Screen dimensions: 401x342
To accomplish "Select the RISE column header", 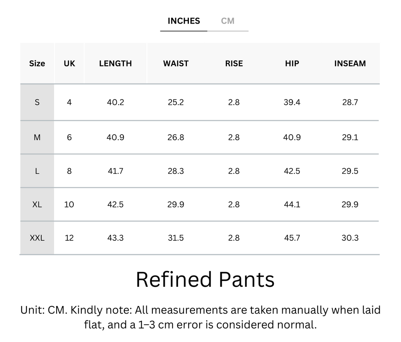I will 234,63.
